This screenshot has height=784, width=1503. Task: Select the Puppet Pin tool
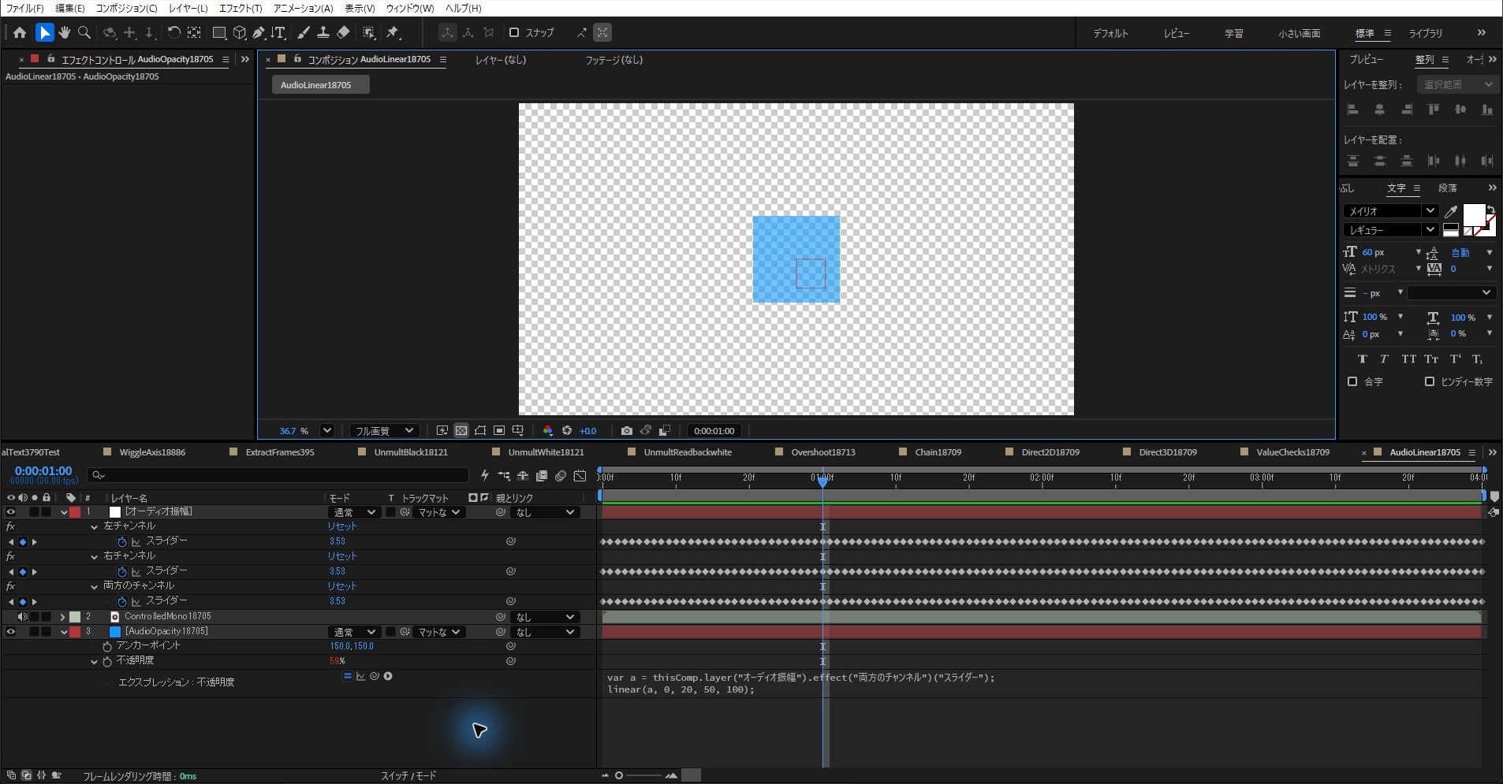point(393,32)
